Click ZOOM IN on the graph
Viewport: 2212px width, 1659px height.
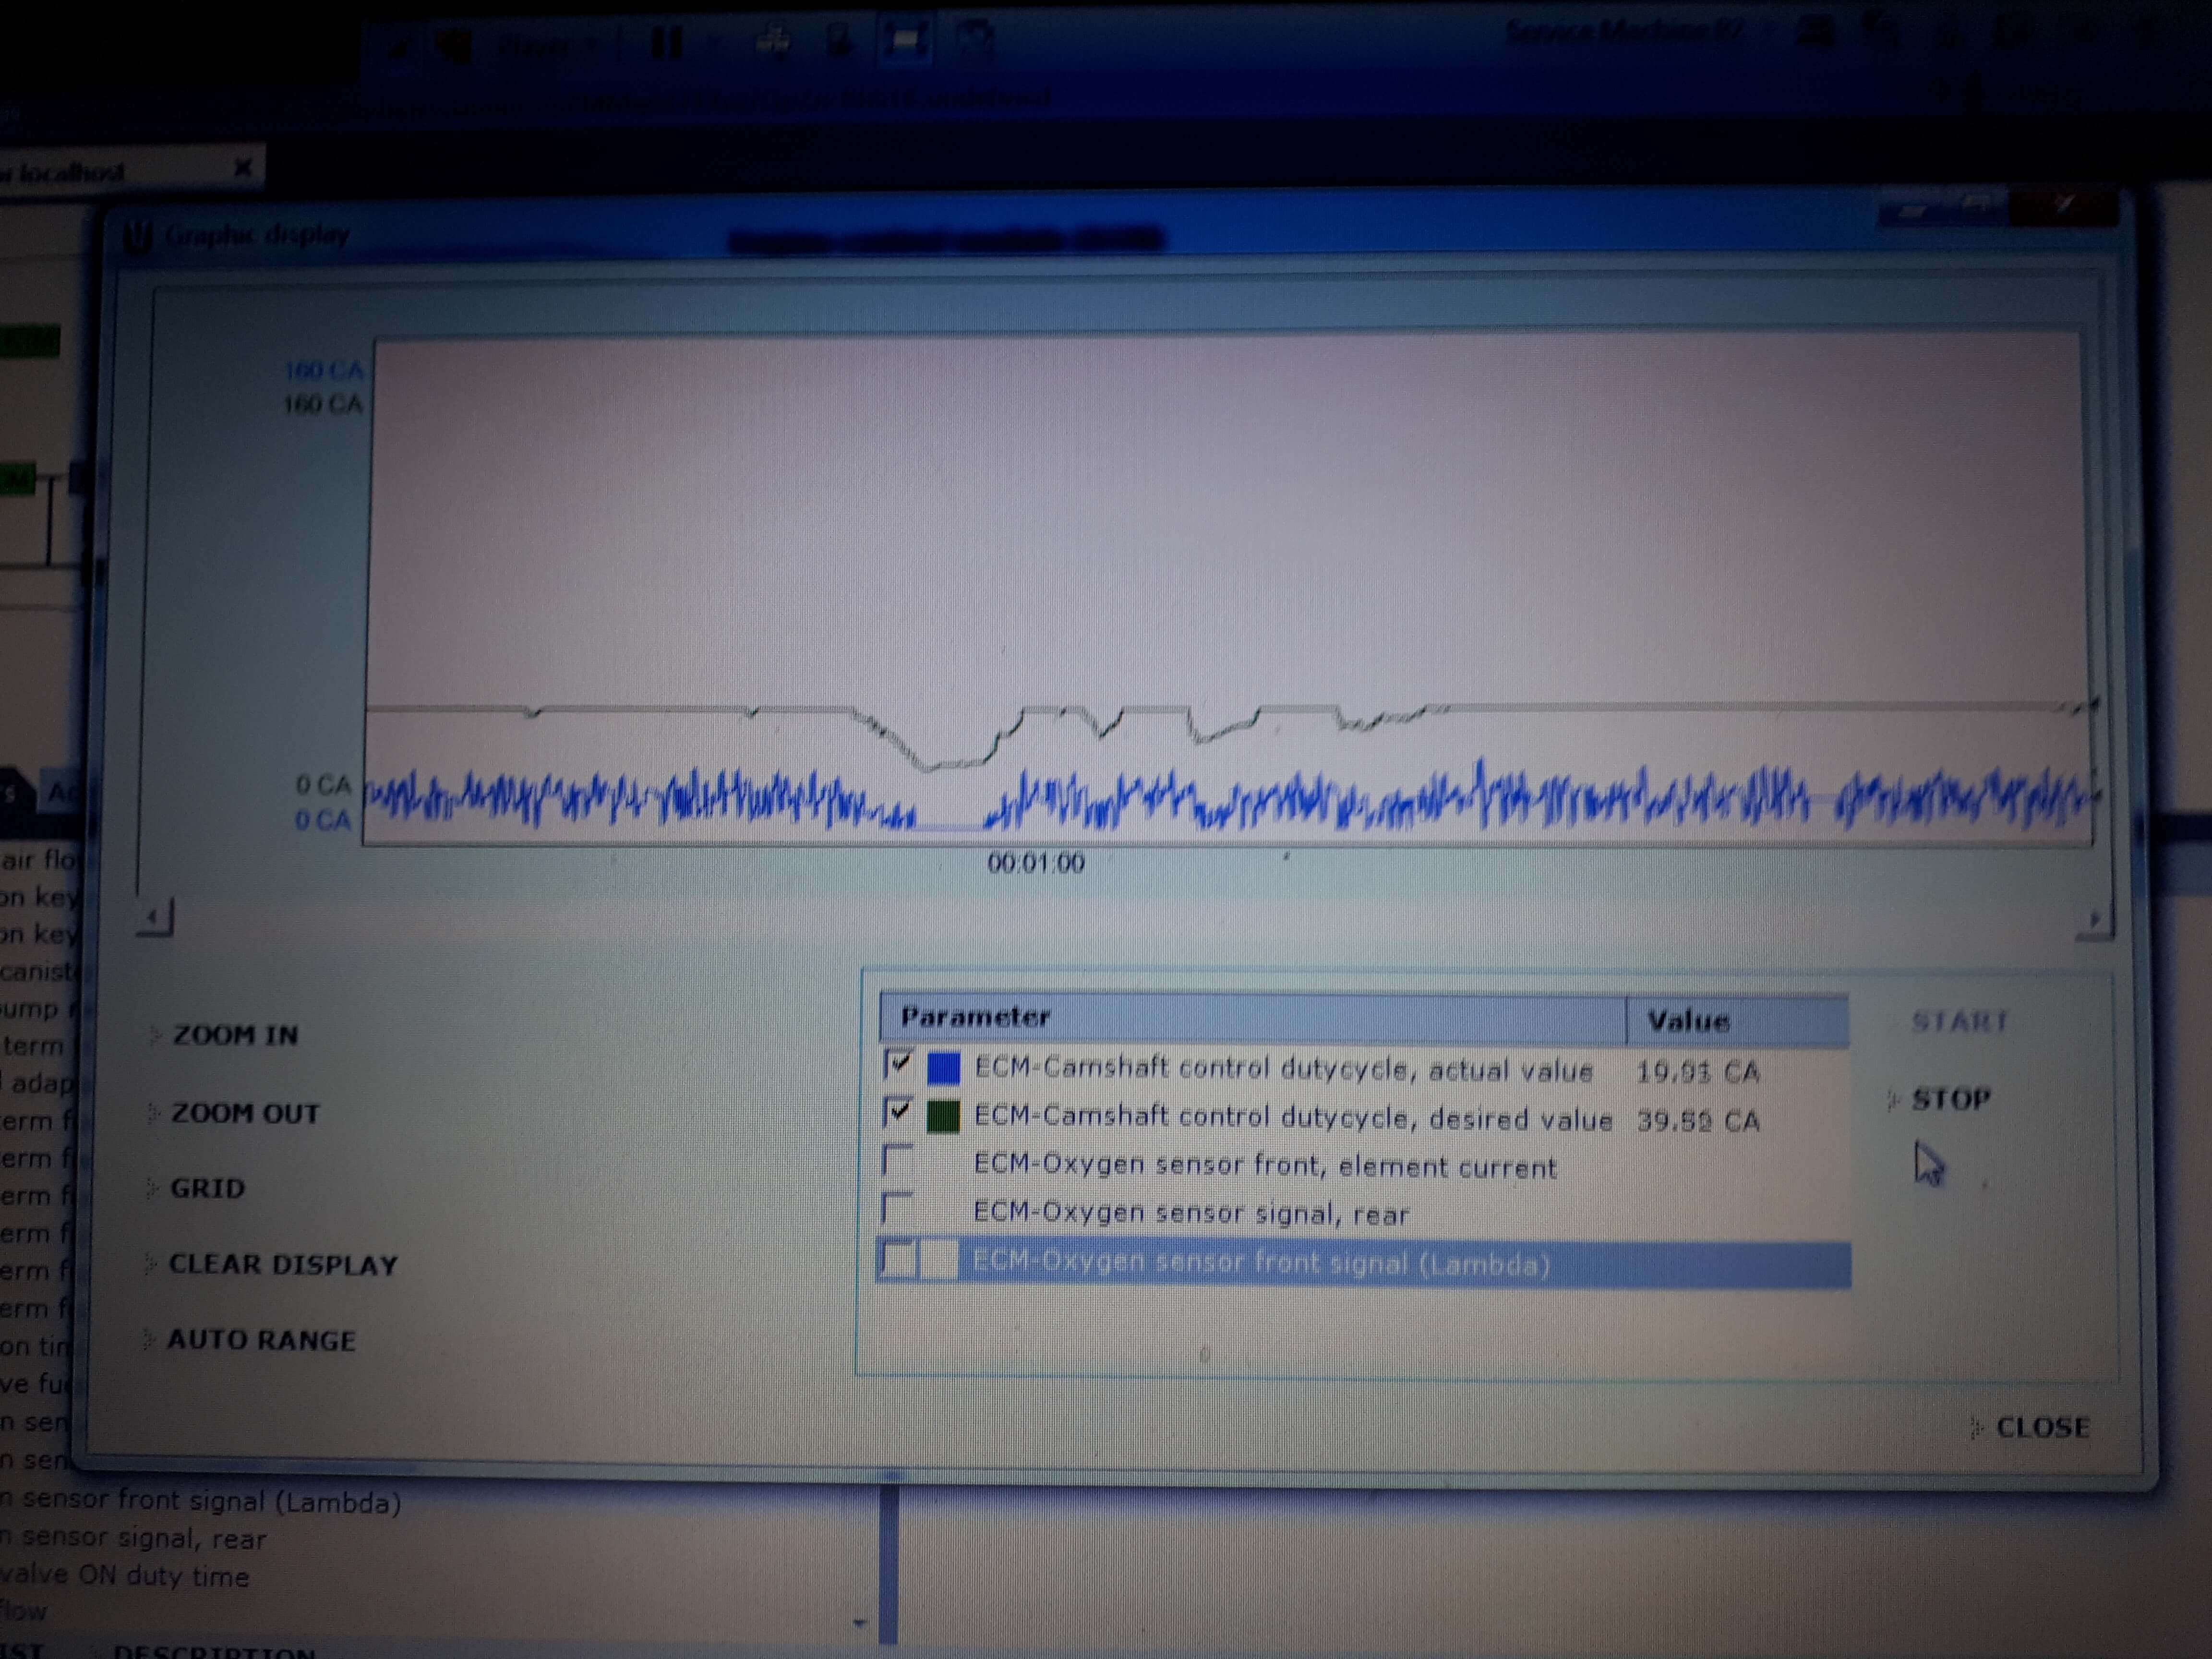point(235,1035)
